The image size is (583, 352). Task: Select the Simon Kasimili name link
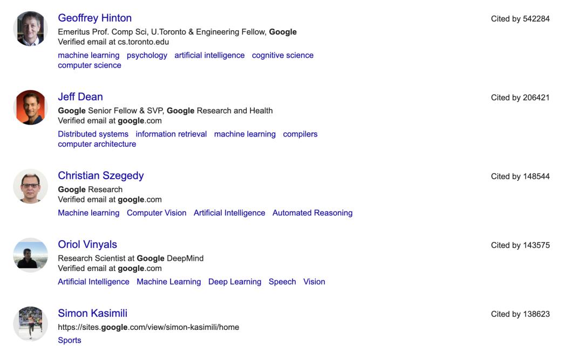92,313
